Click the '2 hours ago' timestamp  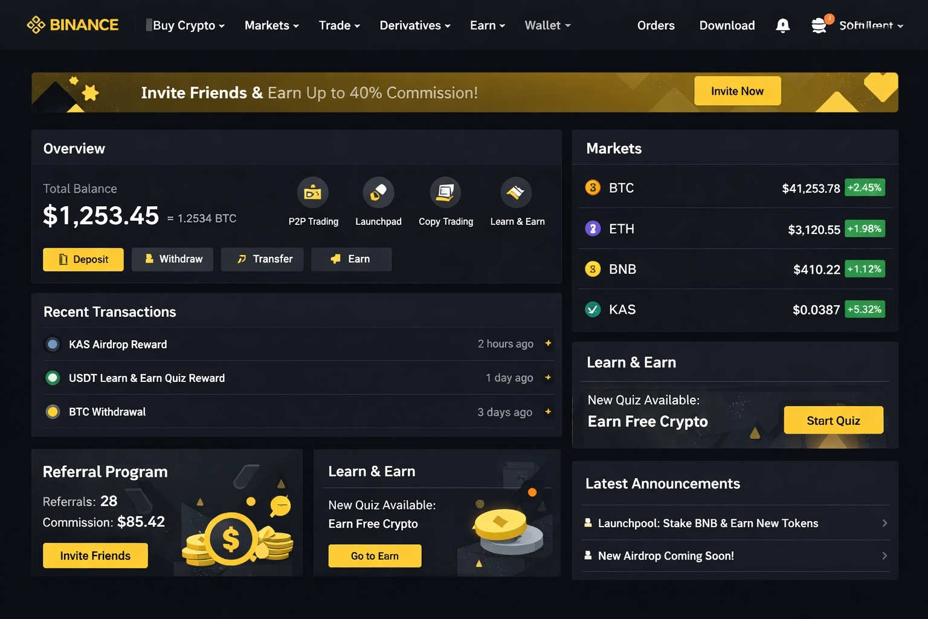[x=506, y=344]
